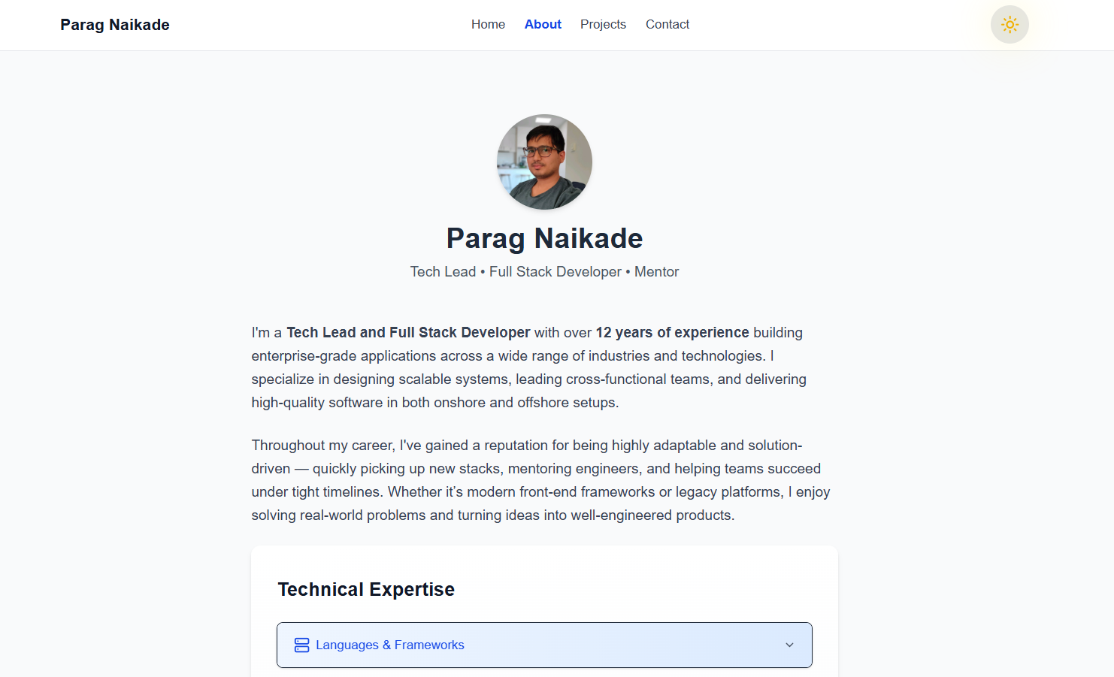
Task: Click the server-stack icon beside Languages & Frameworks
Action: coord(301,645)
